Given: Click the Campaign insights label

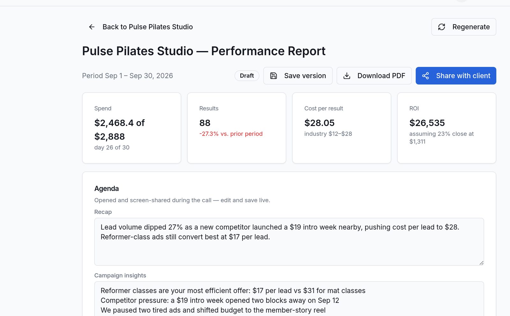Looking at the screenshot, I should [x=120, y=275].
